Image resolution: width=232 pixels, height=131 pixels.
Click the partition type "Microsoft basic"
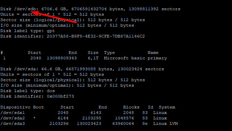[x=125, y=58]
